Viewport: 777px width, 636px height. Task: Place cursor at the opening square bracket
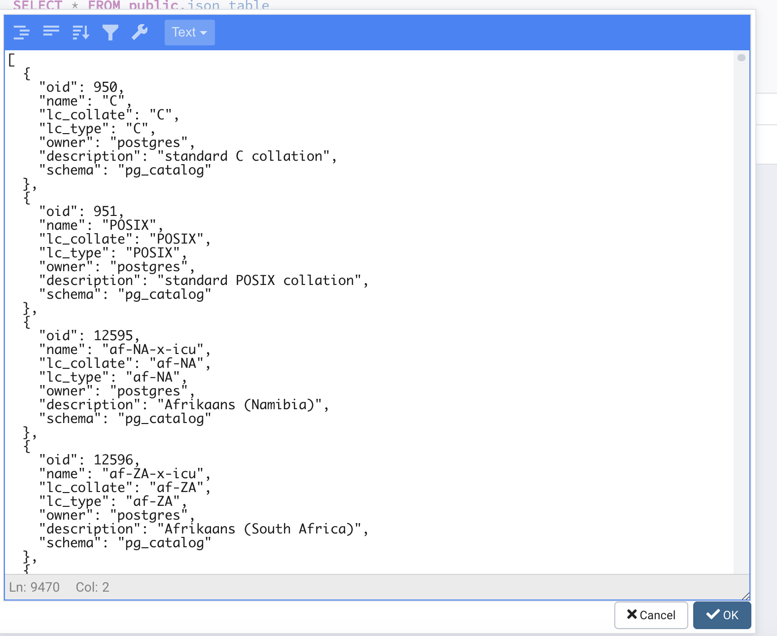pyautogui.click(x=12, y=60)
